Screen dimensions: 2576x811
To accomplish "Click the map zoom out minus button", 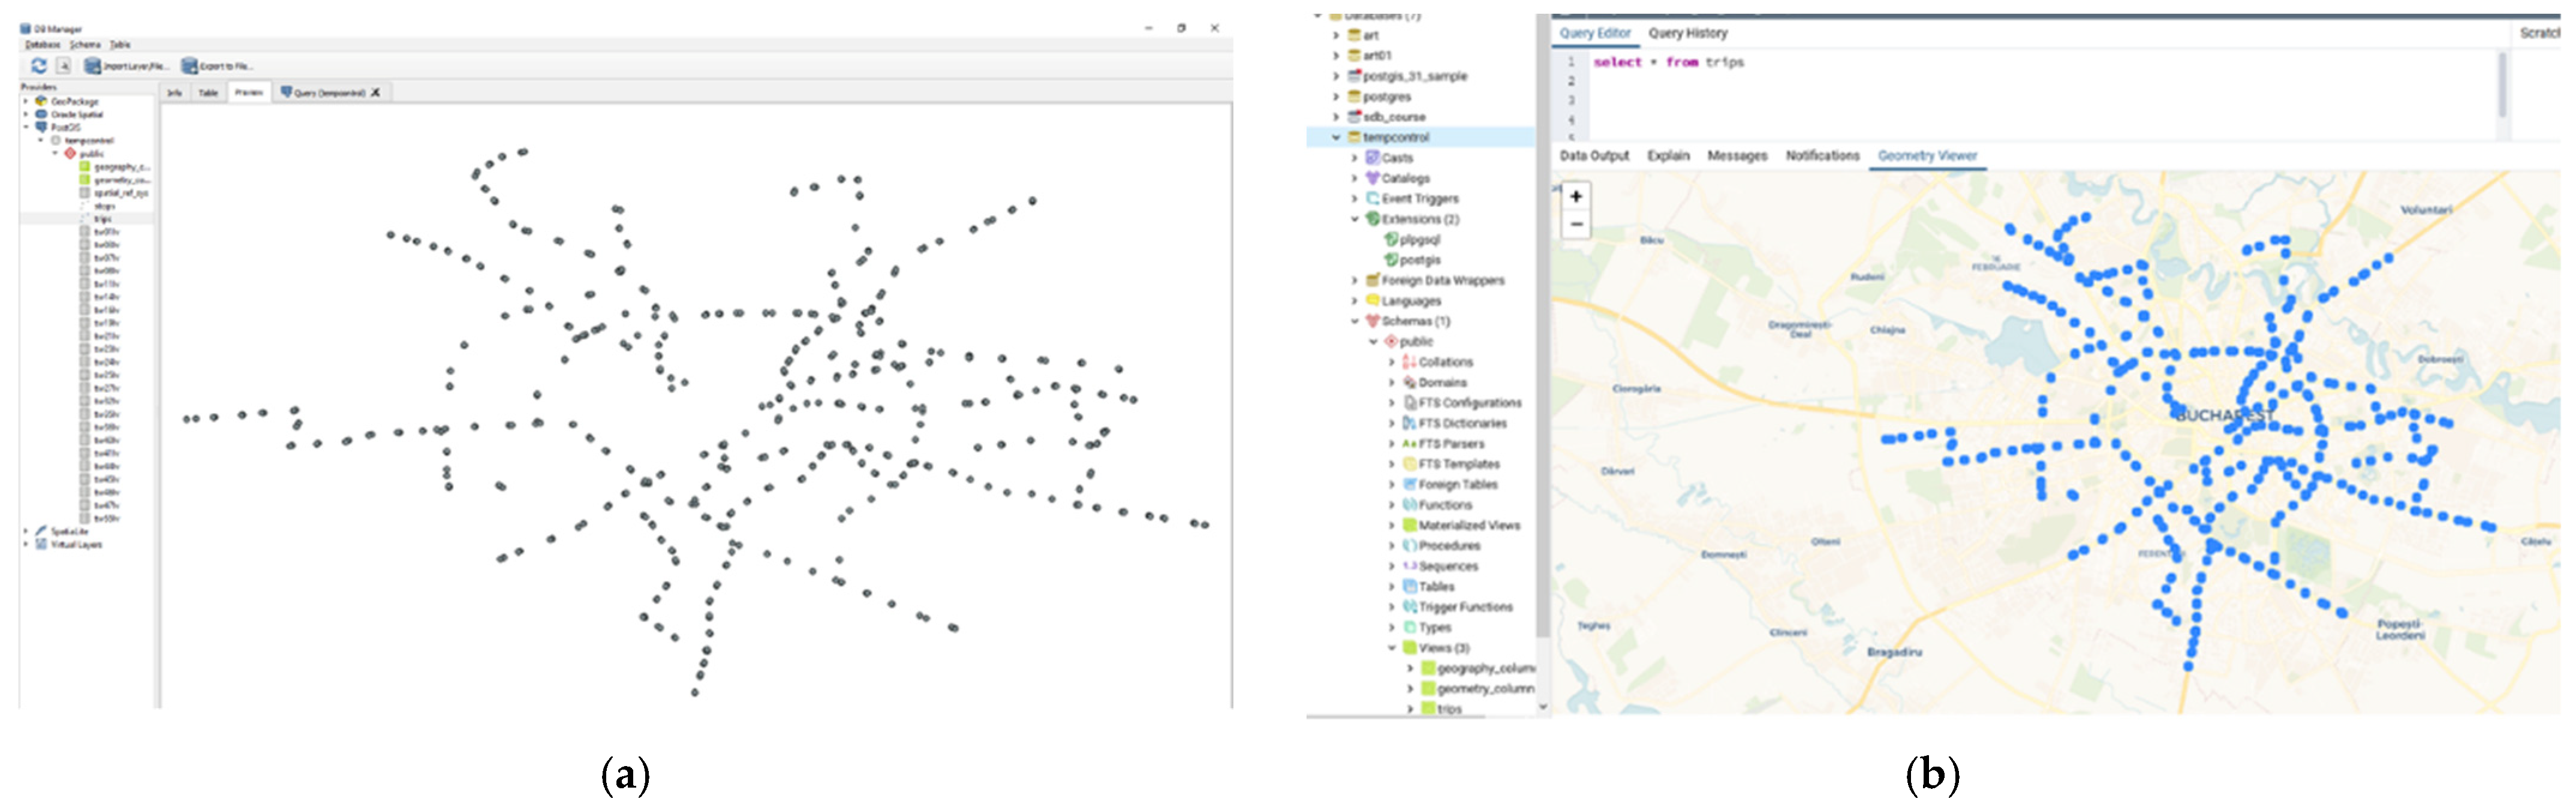I will (x=1576, y=224).
